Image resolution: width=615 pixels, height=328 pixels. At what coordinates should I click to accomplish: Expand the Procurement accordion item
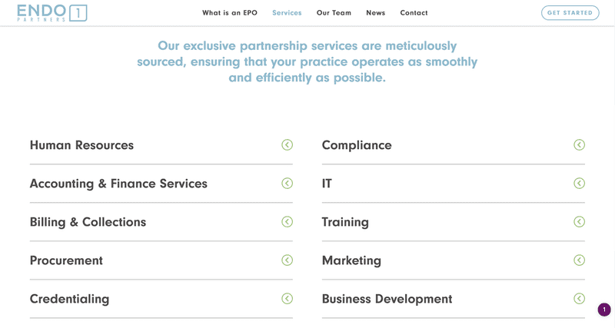coord(161,260)
